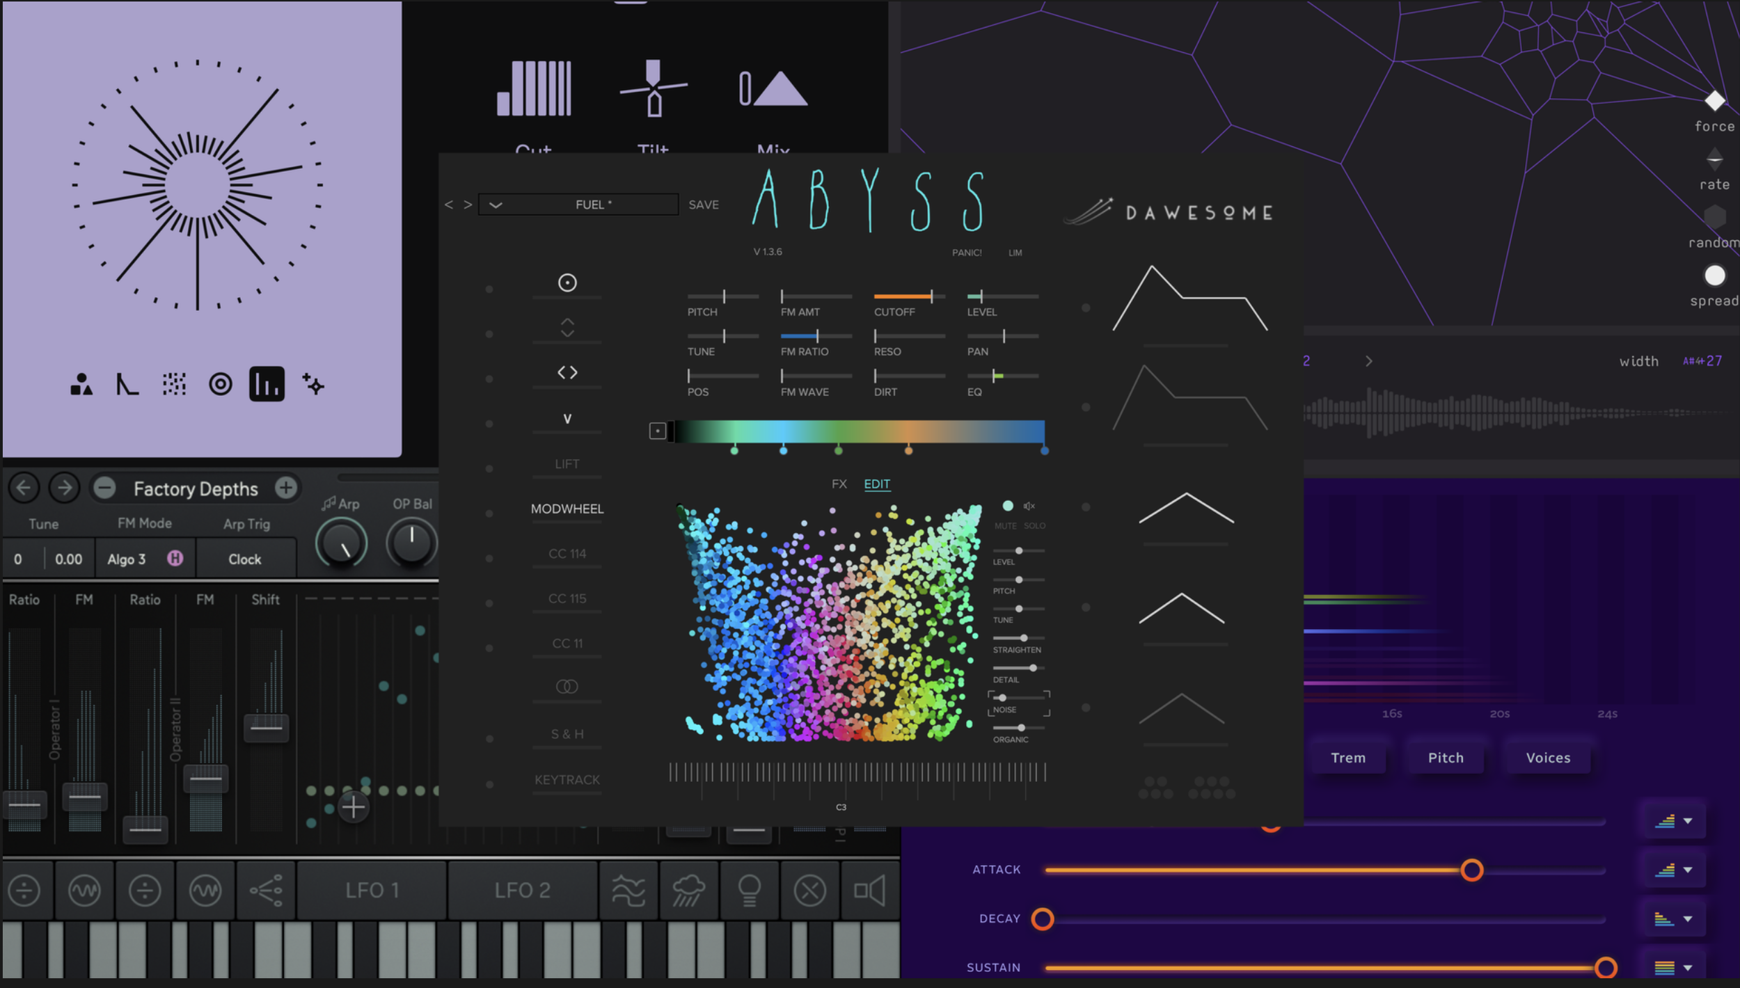The height and width of the screenshot is (988, 1740).
Task: Open the concentric circles view in the purple panel
Action: 221,383
